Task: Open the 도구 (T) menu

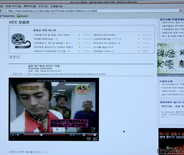Action: [43, 6]
